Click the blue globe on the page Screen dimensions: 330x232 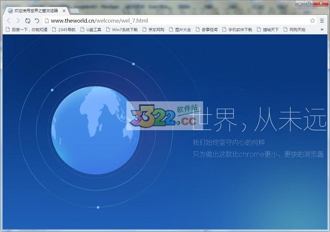(95, 130)
